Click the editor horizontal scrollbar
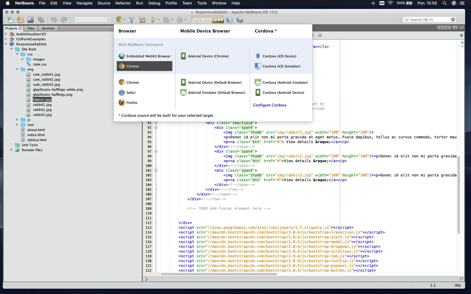This screenshot has height=294, width=471. 219,274
